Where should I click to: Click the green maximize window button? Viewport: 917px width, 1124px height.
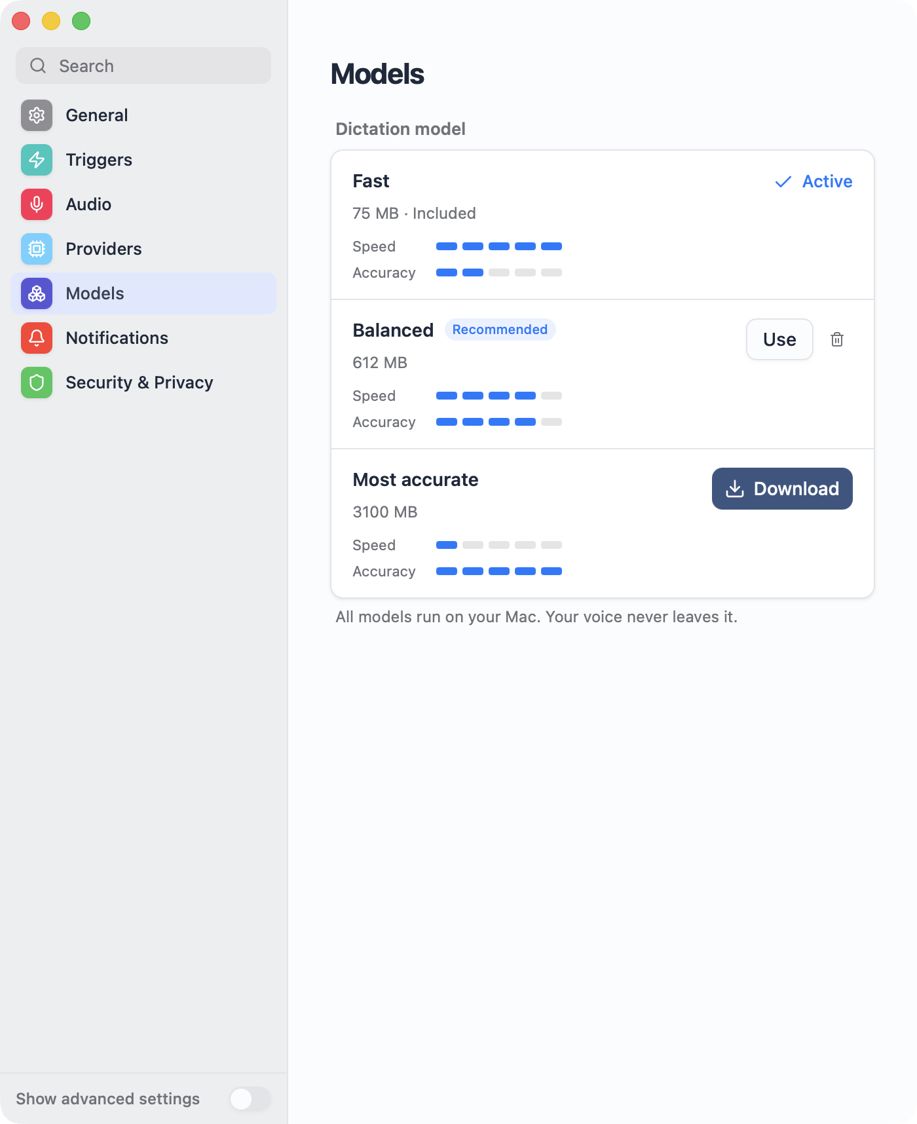(x=81, y=21)
